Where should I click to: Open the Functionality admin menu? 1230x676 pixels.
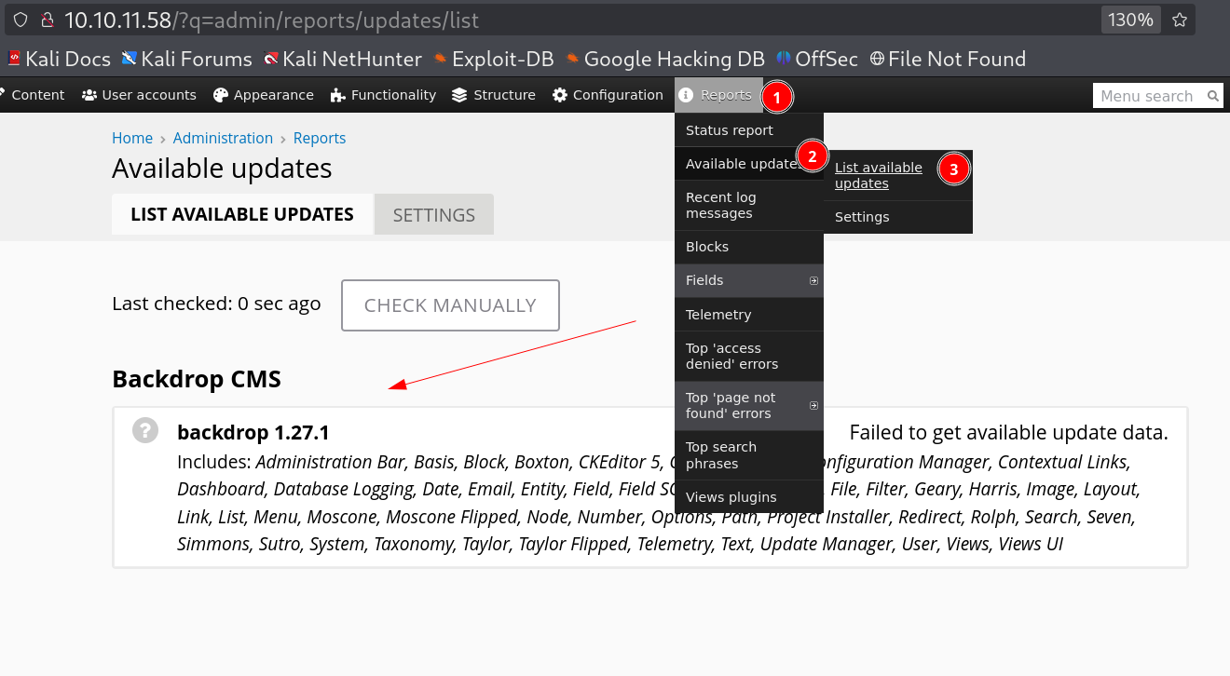[x=384, y=95]
